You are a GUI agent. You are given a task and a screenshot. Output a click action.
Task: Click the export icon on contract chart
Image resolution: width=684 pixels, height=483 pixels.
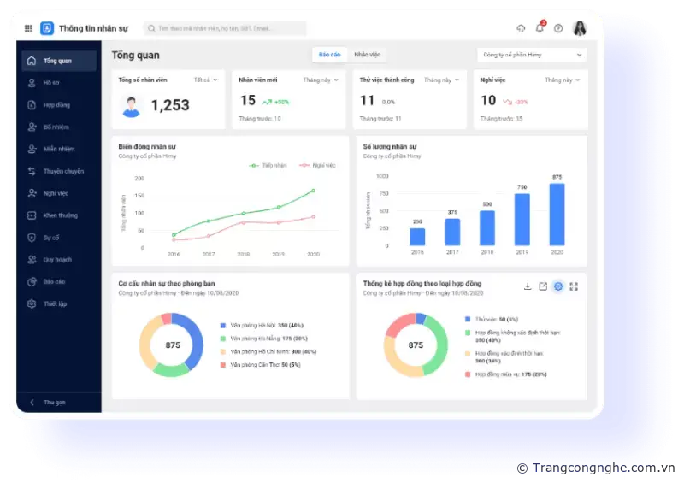coord(543,286)
